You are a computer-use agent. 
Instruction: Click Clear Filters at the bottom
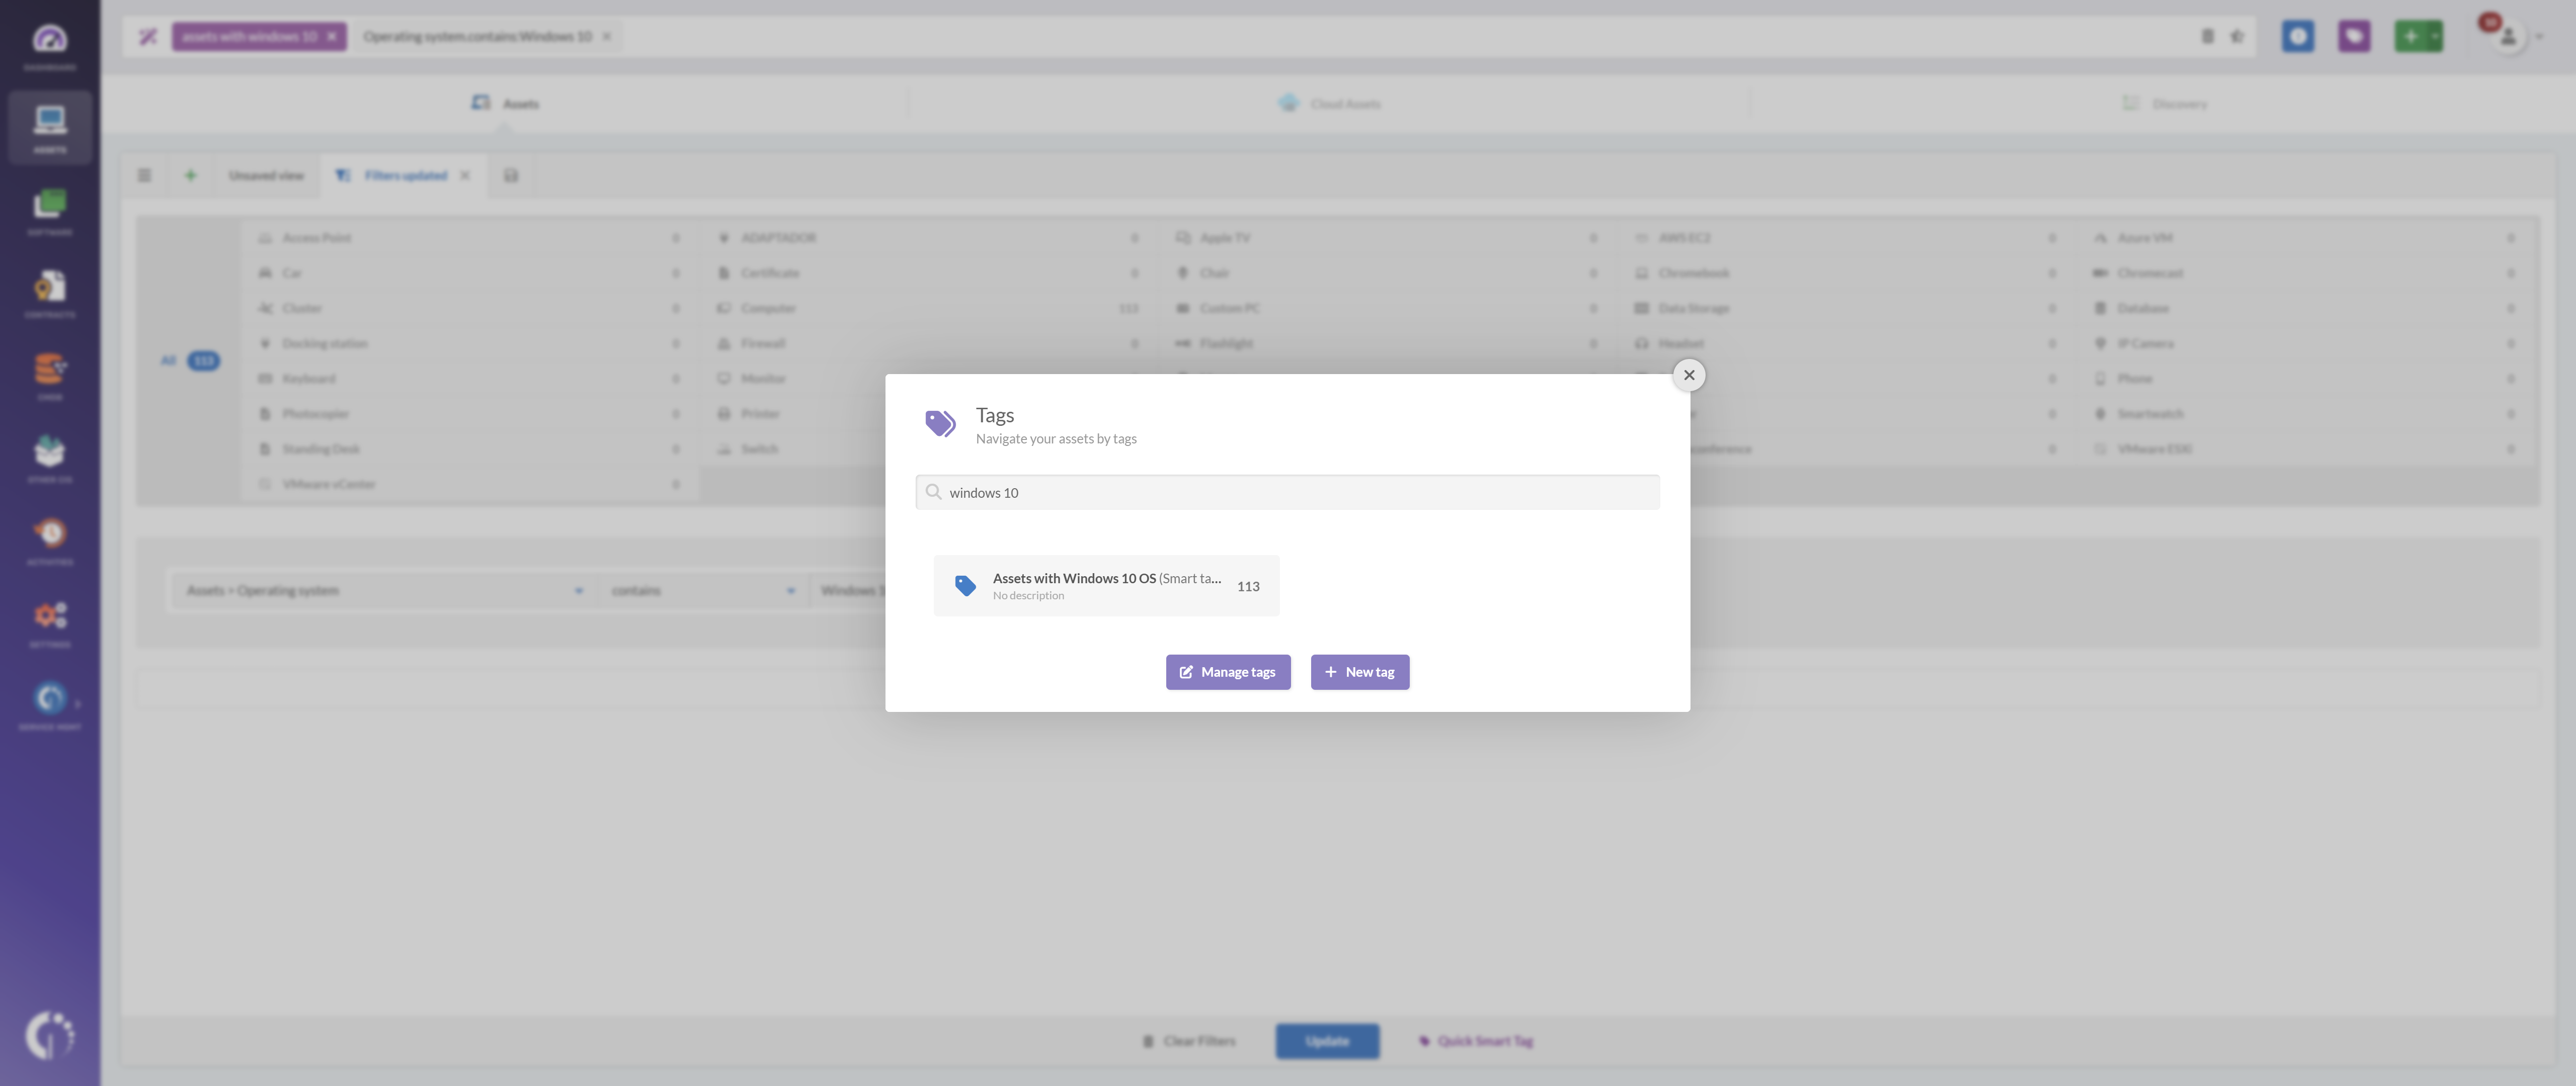[1189, 1041]
